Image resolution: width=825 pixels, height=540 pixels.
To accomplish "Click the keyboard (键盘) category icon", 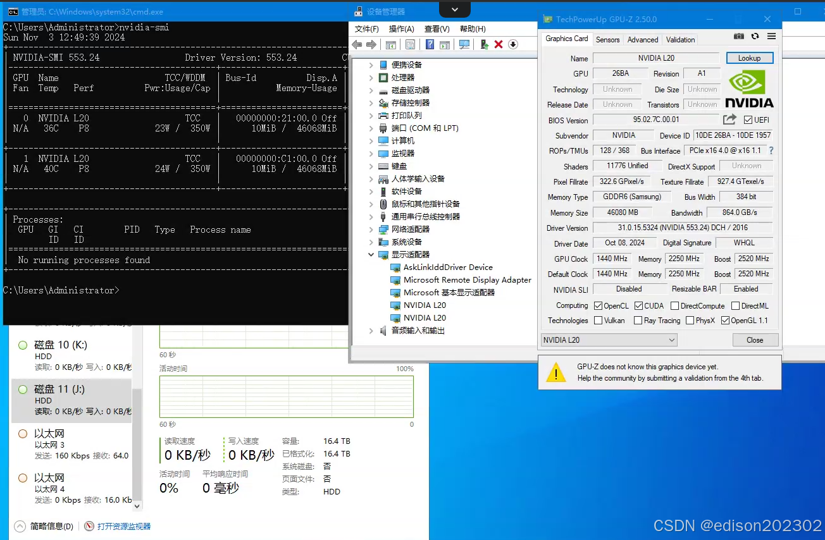I will click(383, 166).
